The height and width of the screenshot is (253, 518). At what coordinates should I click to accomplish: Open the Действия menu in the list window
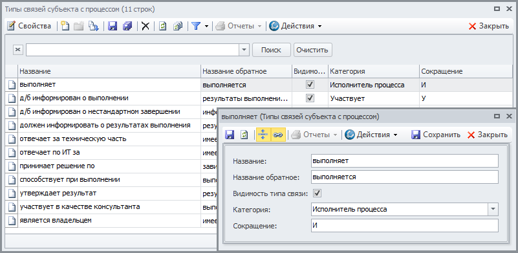(296, 26)
